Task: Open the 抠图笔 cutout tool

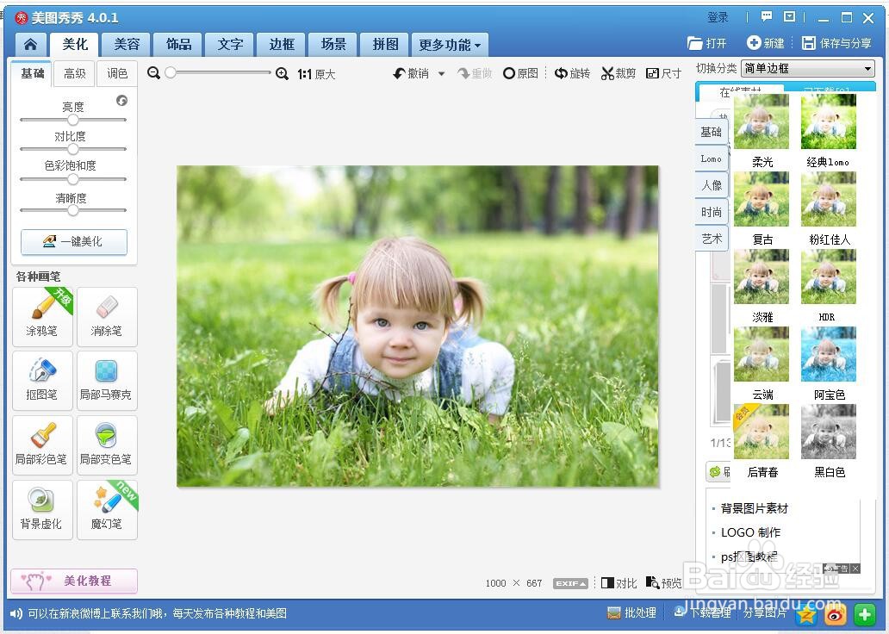Action: 42,380
